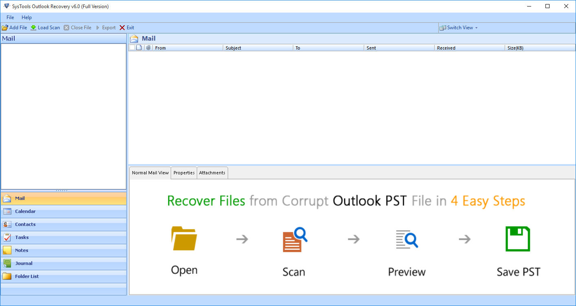Click the Exit button label
576x306 pixels.
130,28
